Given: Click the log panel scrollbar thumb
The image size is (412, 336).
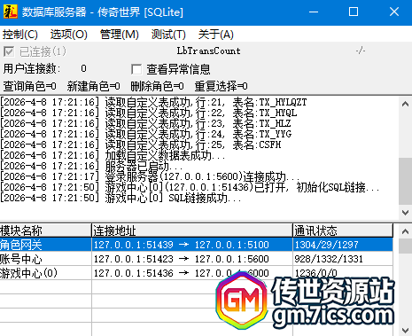Looking at the screenshot, I should [405, 181].
